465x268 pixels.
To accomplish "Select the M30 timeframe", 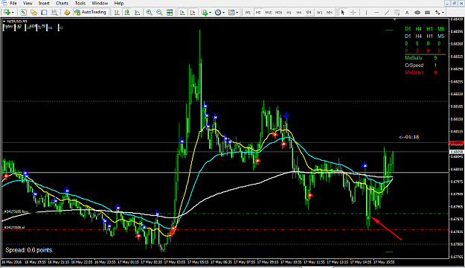I will [278, 13].
